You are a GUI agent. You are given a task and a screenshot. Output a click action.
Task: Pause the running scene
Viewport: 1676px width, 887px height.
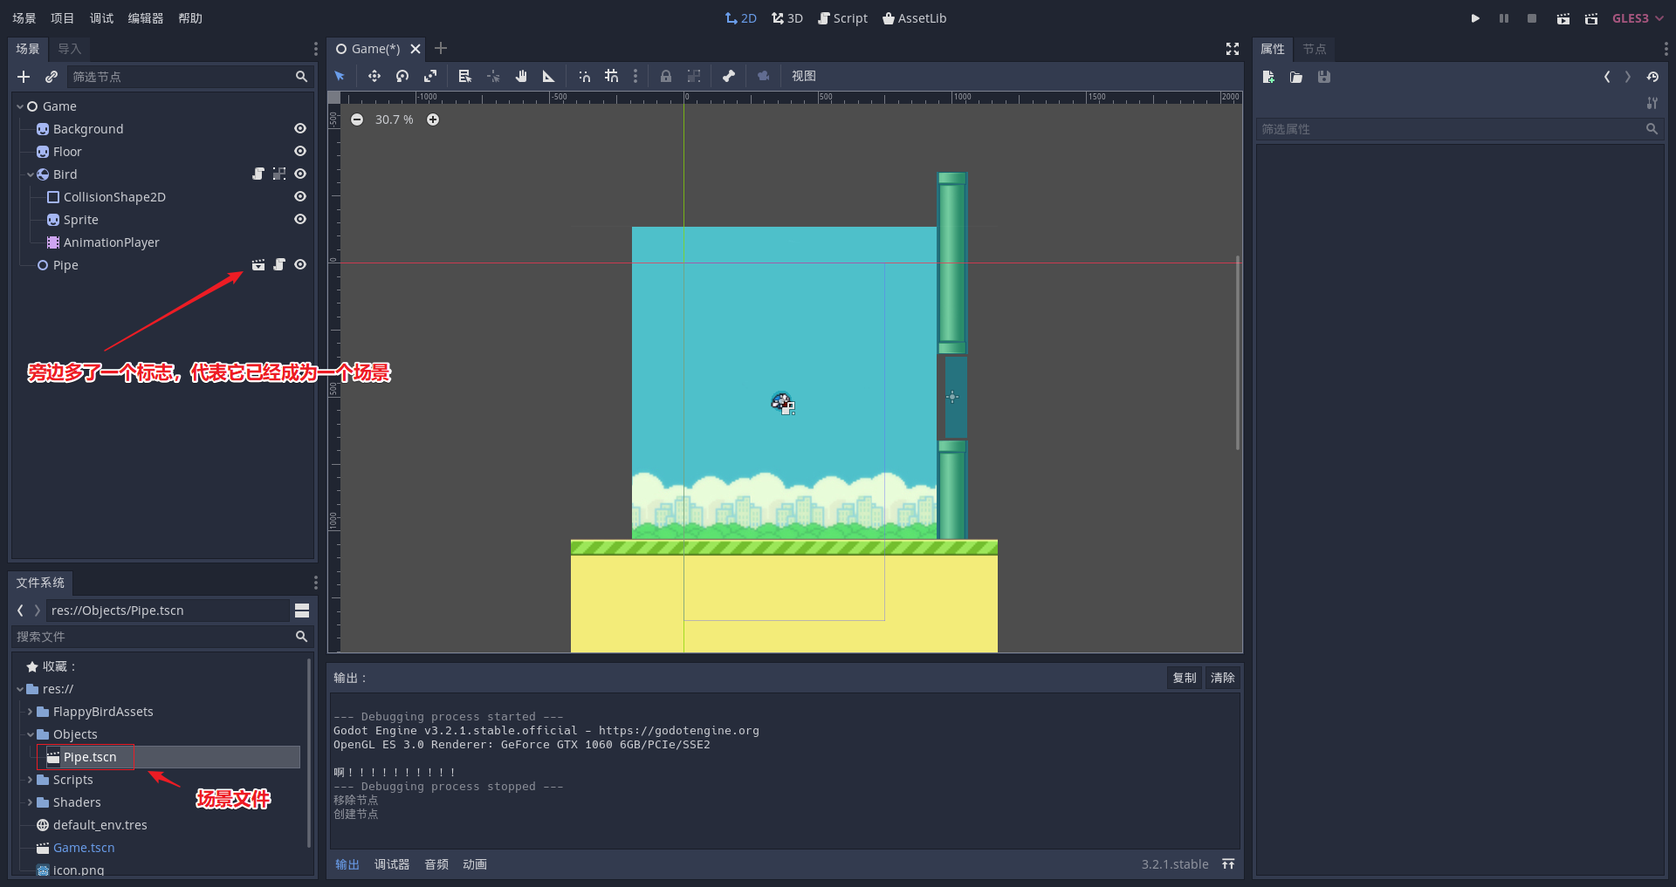pos(1504,18)
